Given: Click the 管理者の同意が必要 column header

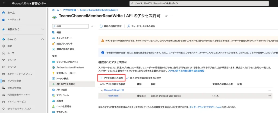Looking at the screenshot, I should point(223,84).
